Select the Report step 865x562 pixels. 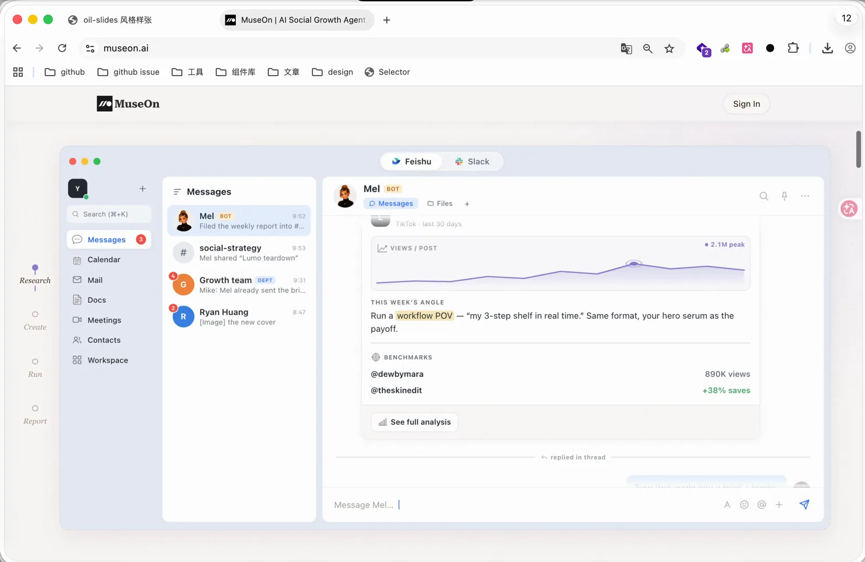[35, 415]
